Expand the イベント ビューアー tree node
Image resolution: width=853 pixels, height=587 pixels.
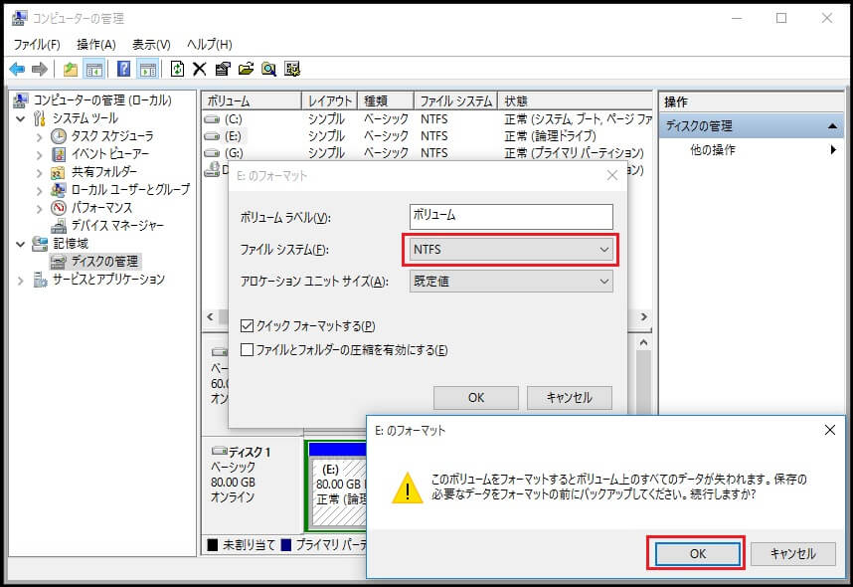pos(39,154)
